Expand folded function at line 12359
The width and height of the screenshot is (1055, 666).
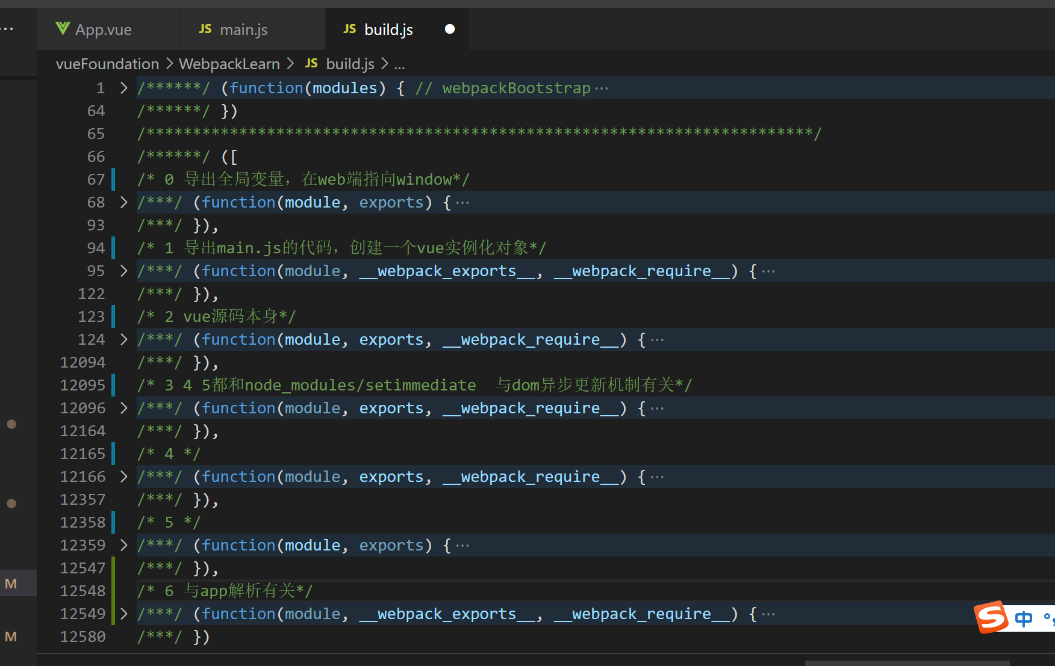pyautogui.click(x=123, y=545)
